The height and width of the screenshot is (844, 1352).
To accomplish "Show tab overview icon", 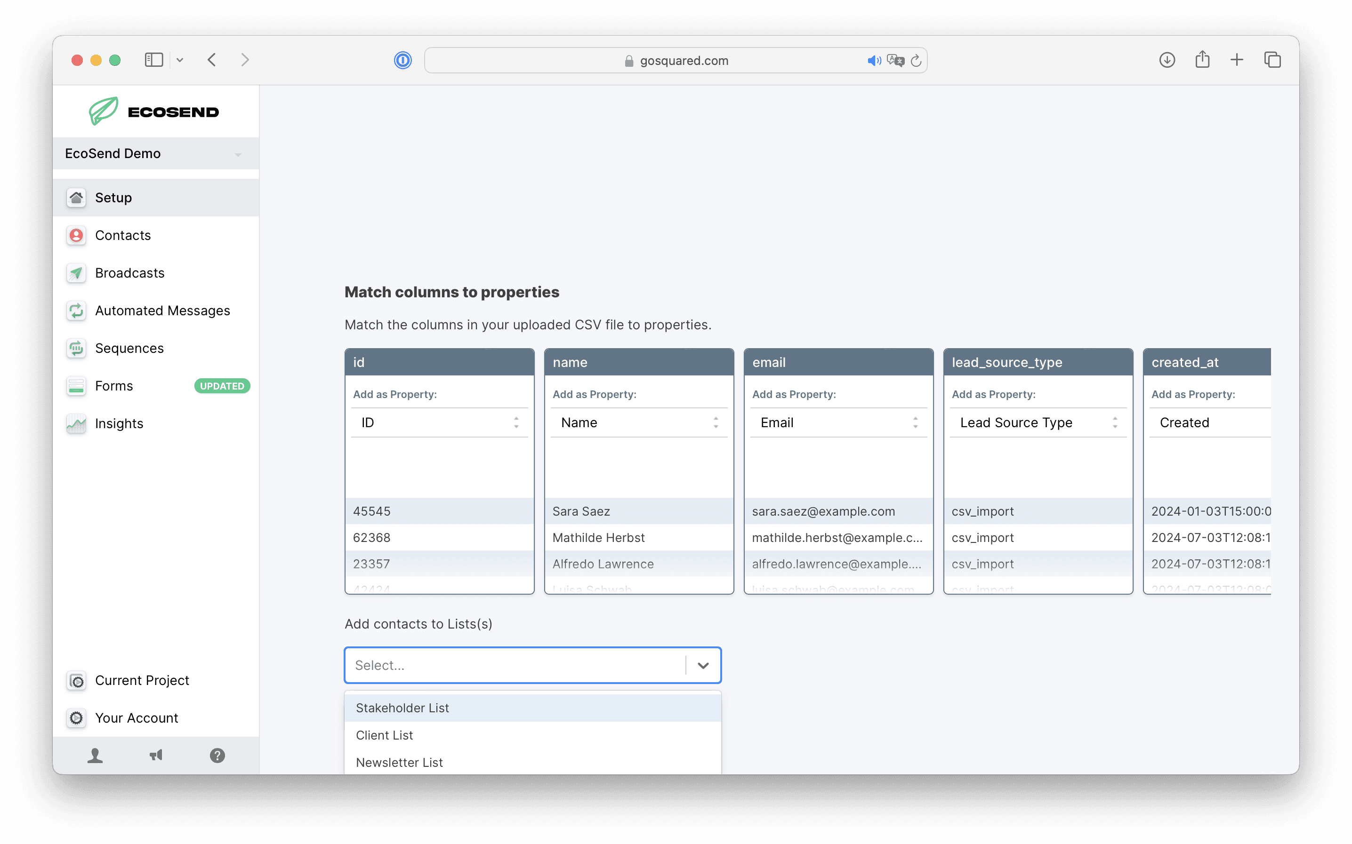I will (1272, 60).
